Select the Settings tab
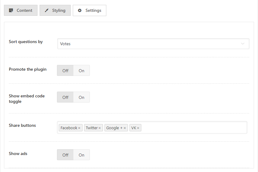The height and width of the screenshot is (172, 258). click(90, 10)
